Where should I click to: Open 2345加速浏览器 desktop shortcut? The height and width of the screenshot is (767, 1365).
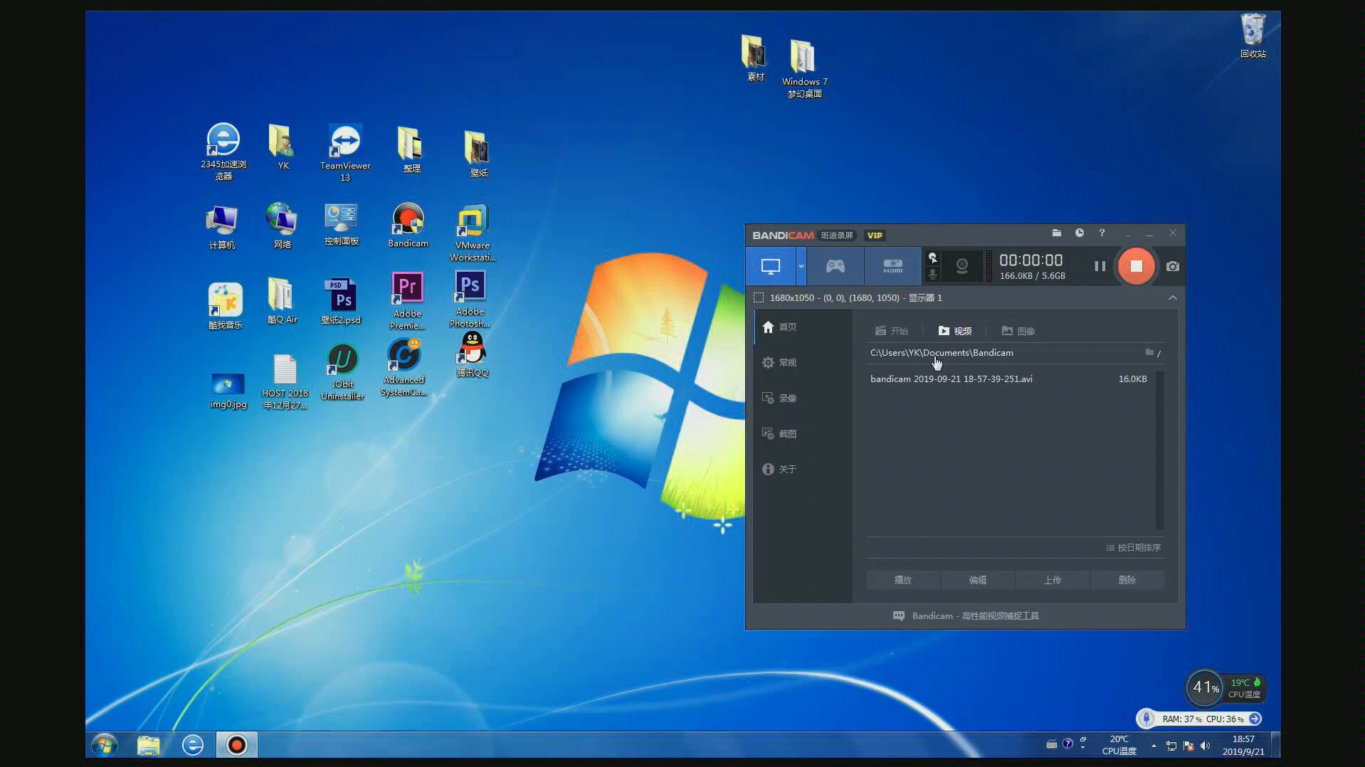[223, 152]
